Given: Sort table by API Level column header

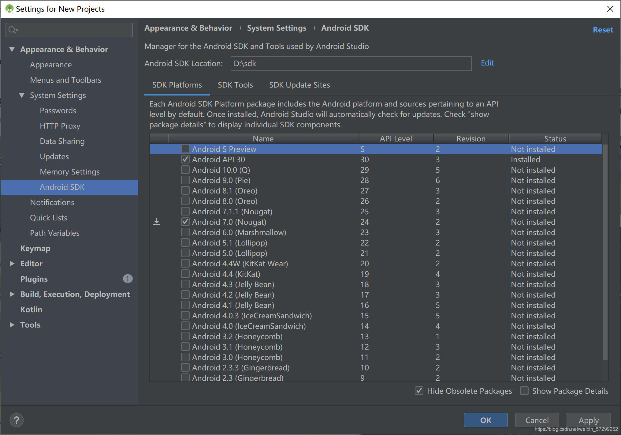Looking at the screenshot, I should [x=396, y=139].
